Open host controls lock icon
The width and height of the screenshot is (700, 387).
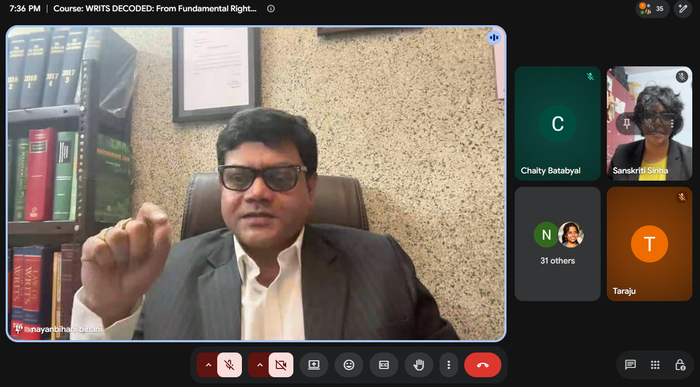coord(680,365)
